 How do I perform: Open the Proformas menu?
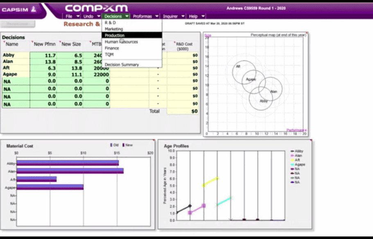click(x=142, y=16)
